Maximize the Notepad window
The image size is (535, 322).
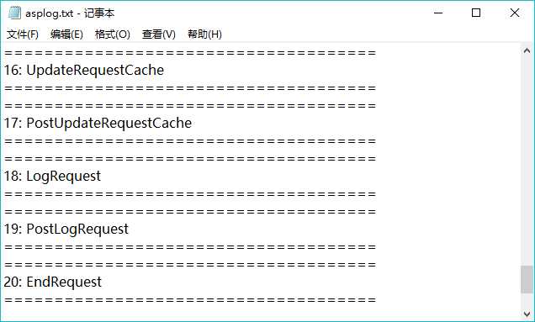[476, 13]
